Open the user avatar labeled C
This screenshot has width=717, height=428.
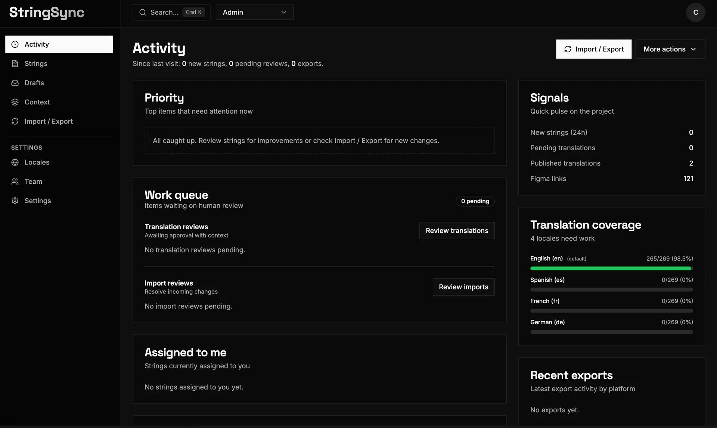[x=695, y=12]
